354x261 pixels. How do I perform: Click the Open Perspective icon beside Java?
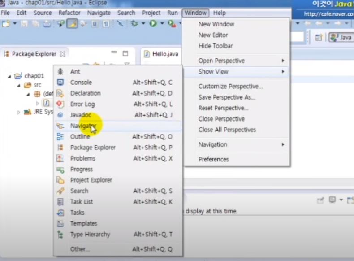[x=319, y=38]
